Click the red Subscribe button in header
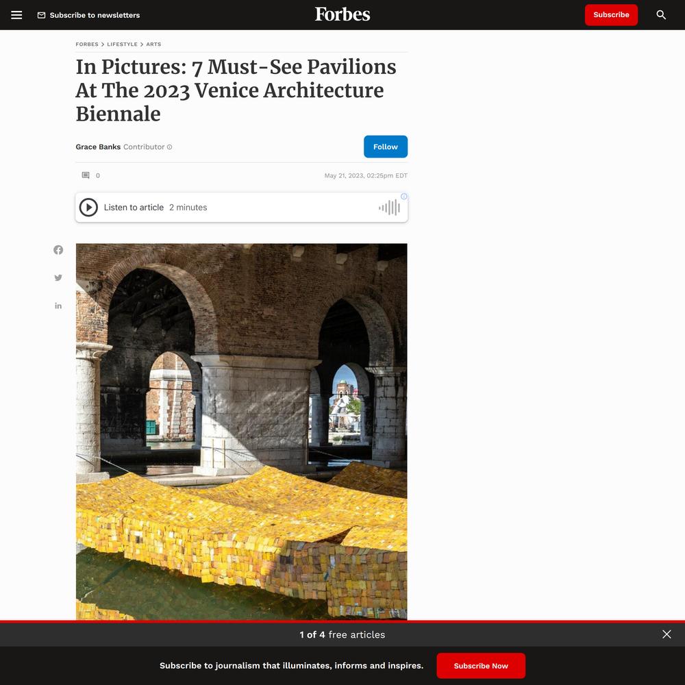685x685 pixels. 611,15
